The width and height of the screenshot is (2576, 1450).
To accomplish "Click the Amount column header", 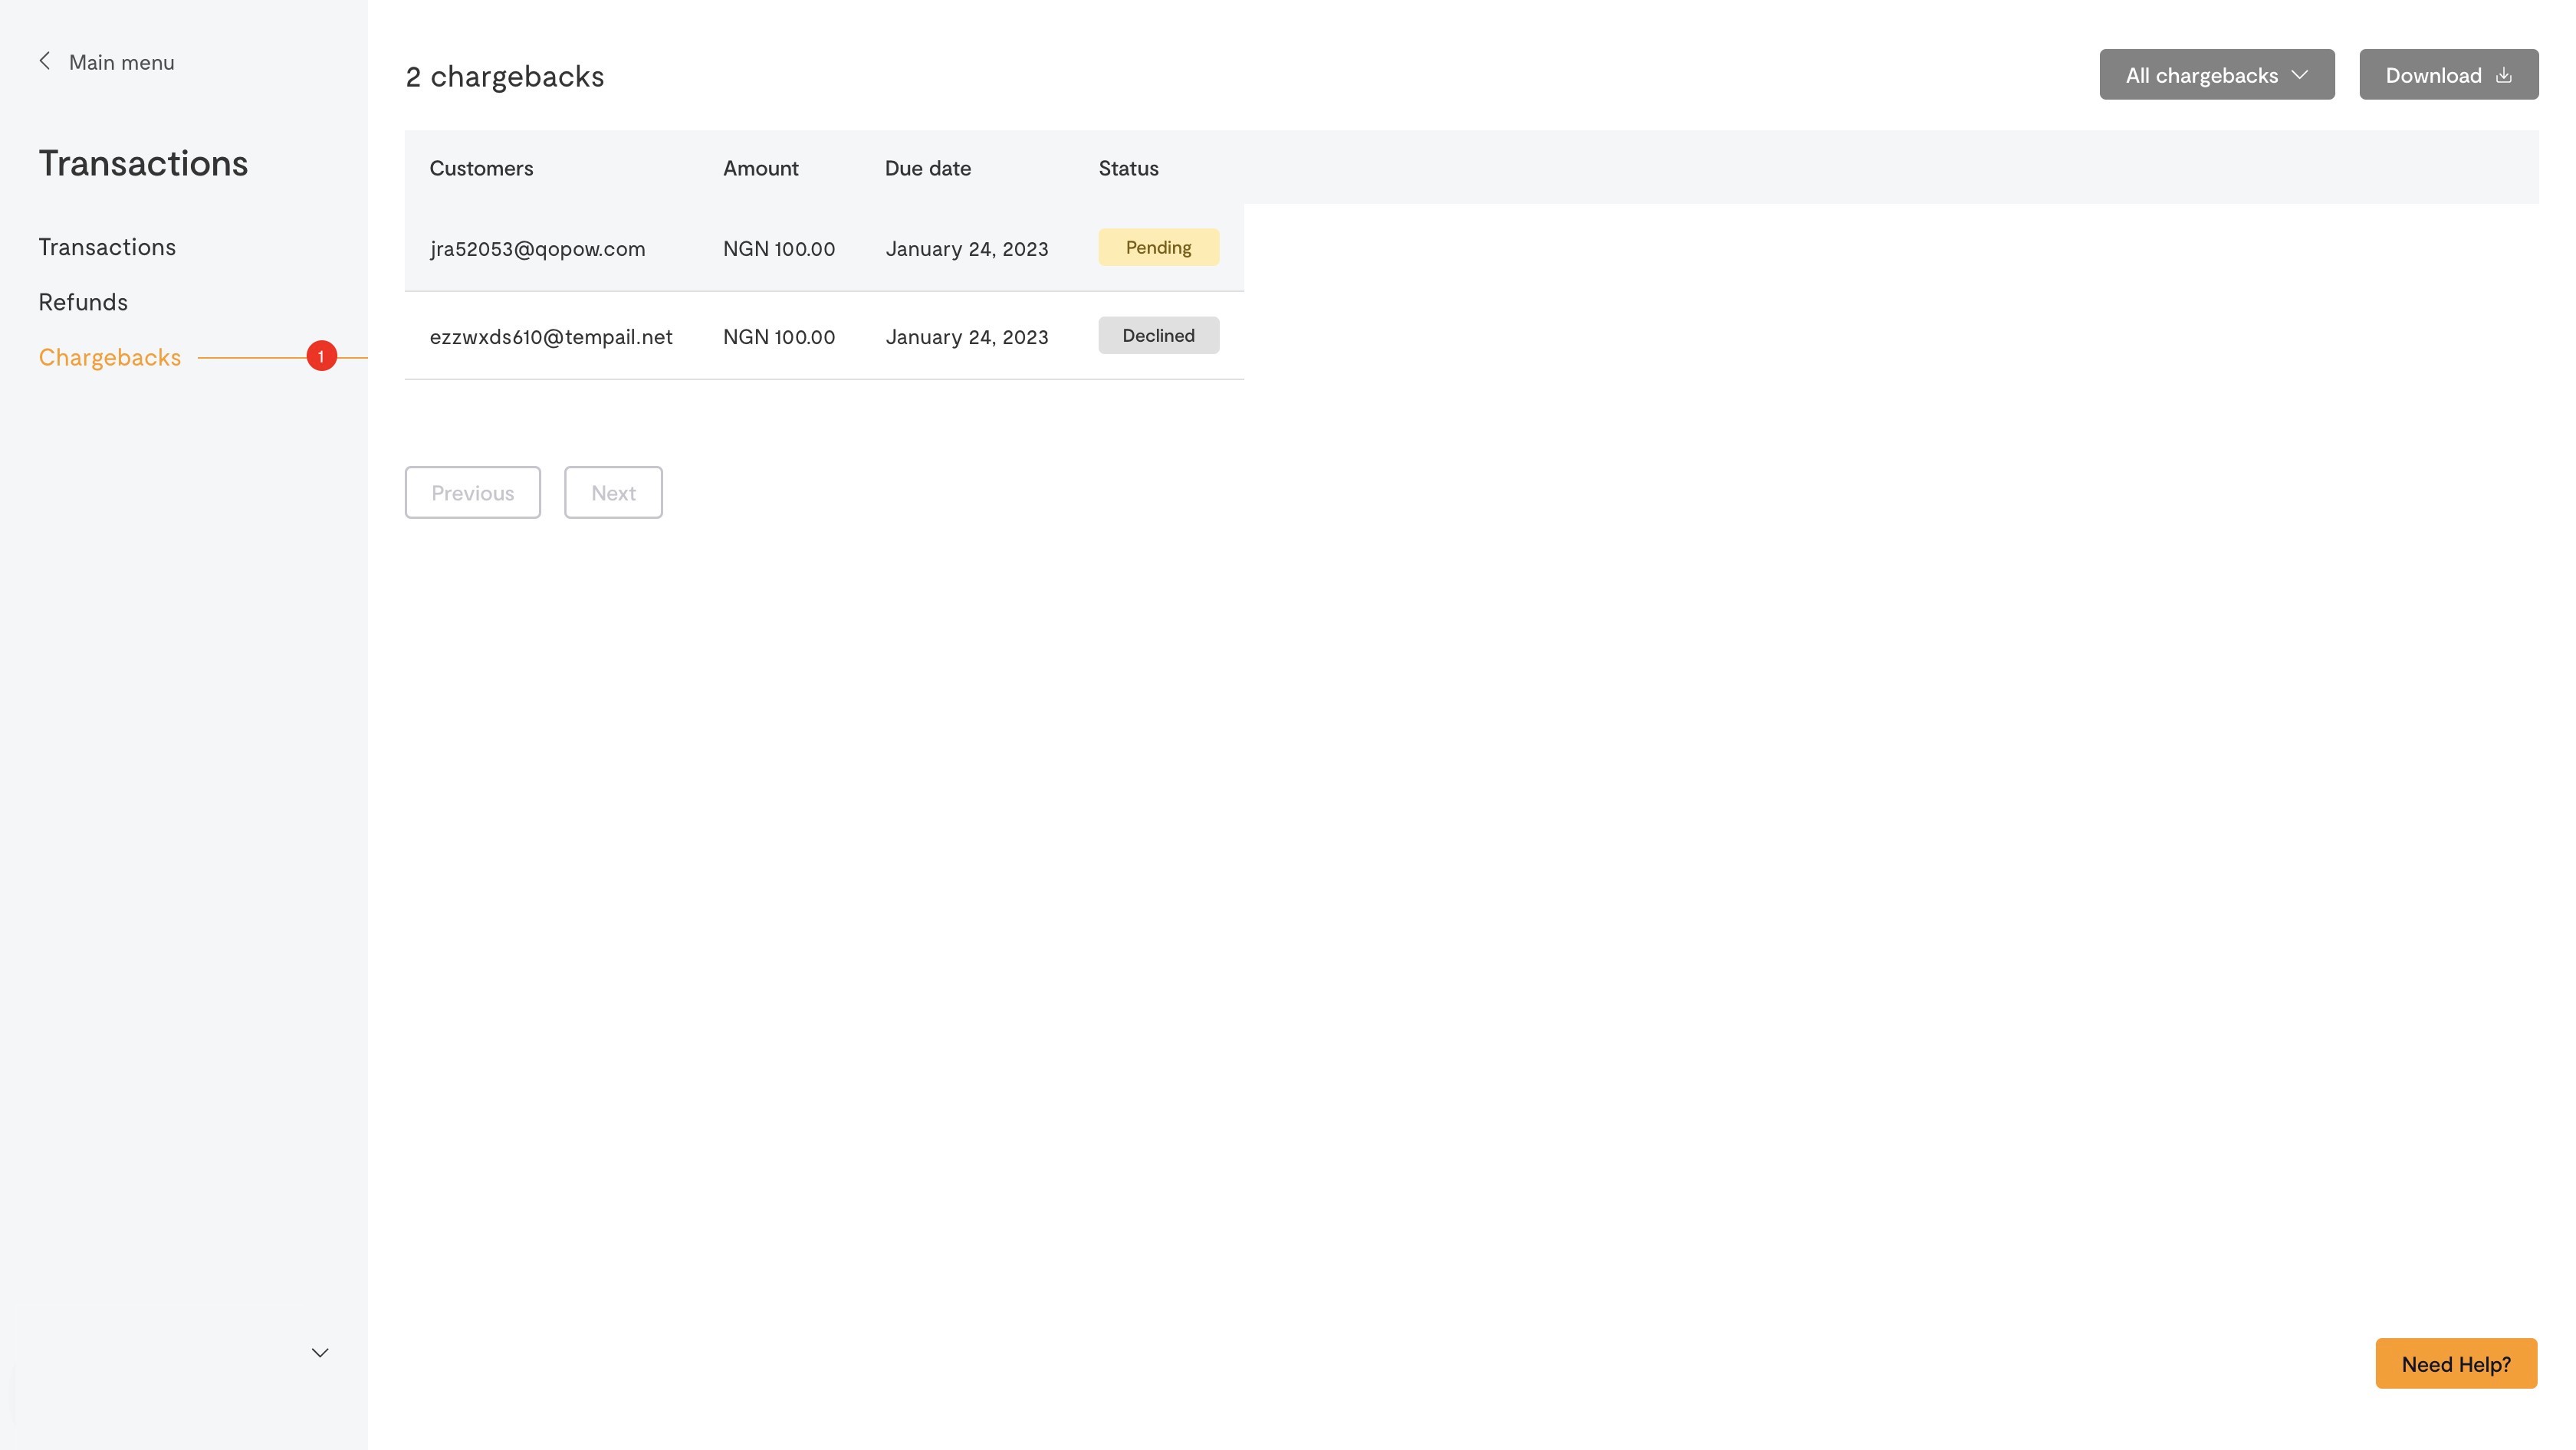I will [760, 168].
